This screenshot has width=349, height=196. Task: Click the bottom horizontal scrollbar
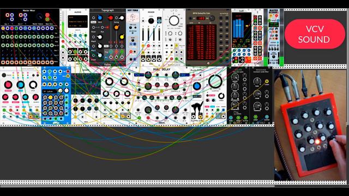click(x=137, y=186)
